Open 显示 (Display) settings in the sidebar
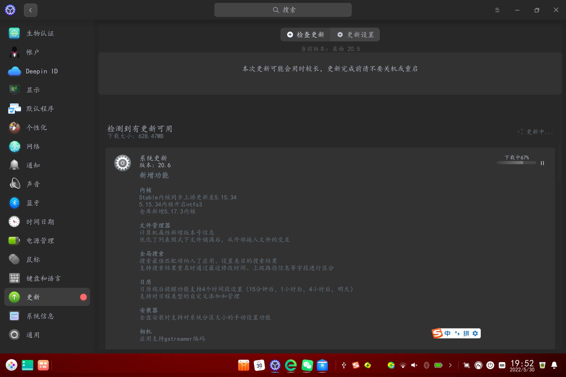566x377 pixels. [x=33, y=90]
